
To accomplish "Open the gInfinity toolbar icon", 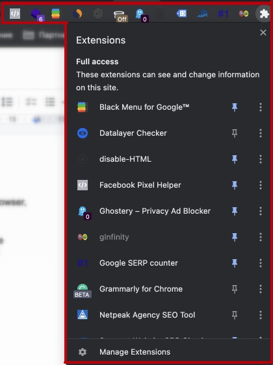I will click(x=244, y=14).
